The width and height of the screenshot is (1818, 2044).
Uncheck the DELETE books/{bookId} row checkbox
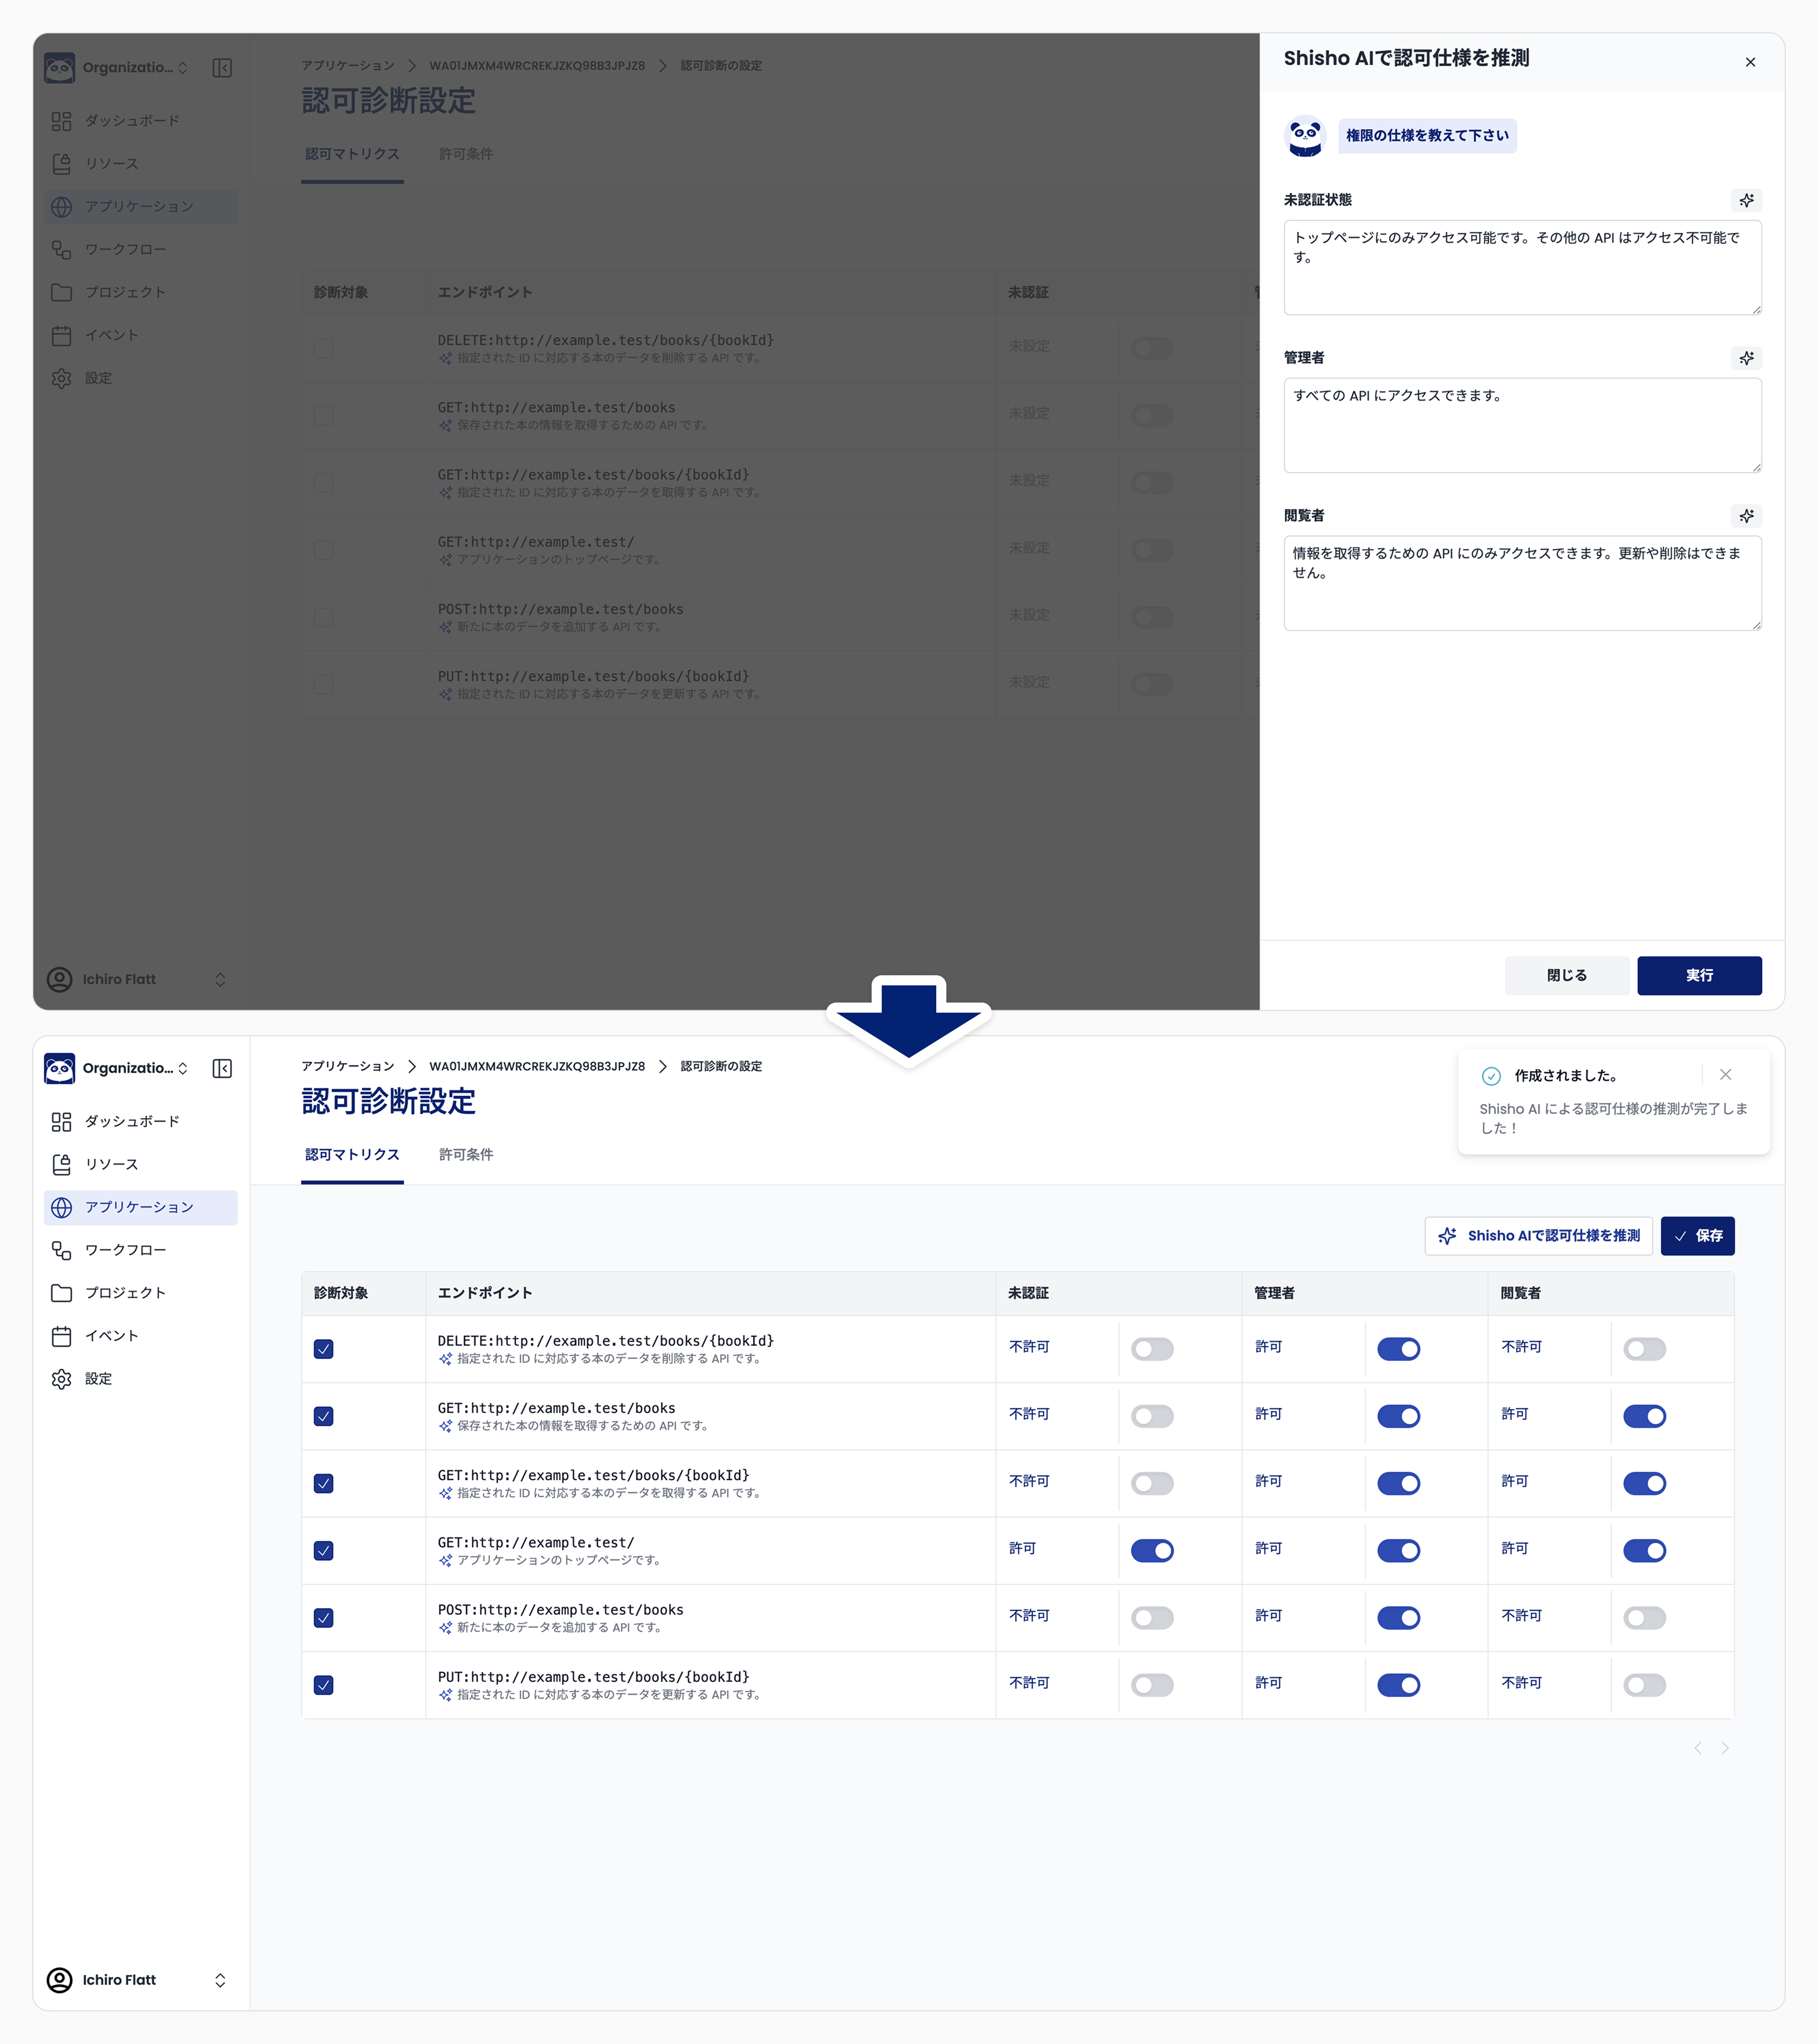(324, 1349)
